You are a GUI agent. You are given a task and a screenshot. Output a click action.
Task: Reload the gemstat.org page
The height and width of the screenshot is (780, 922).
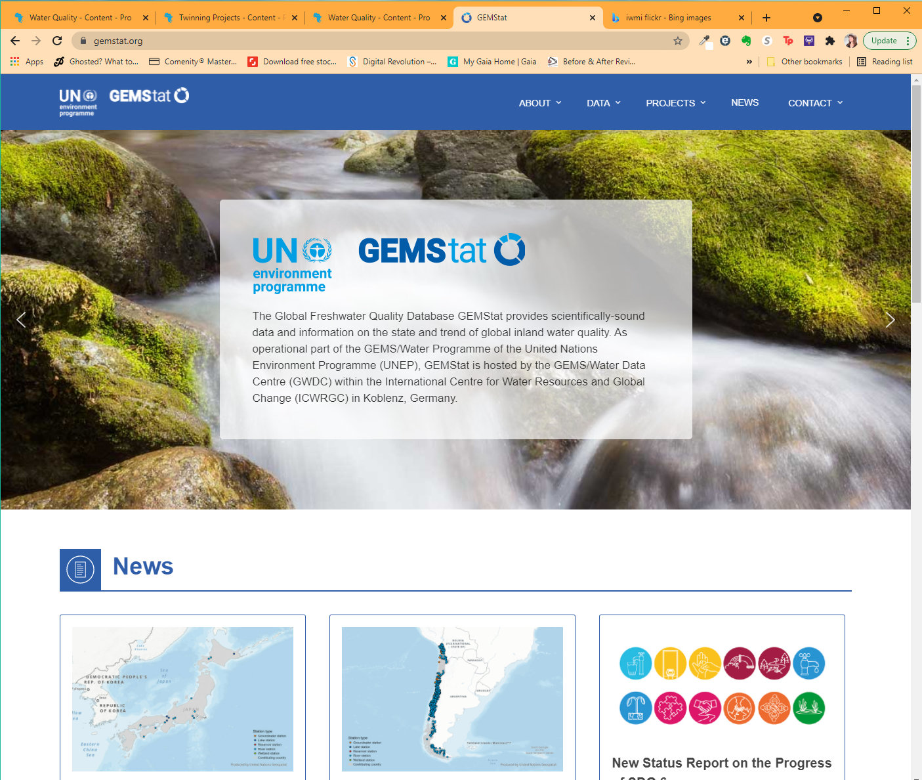point(57,41)
